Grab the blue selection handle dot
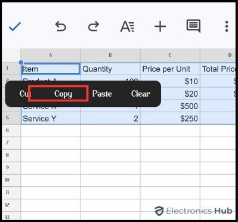The image size is (238, 222). [x=21, y=63]
